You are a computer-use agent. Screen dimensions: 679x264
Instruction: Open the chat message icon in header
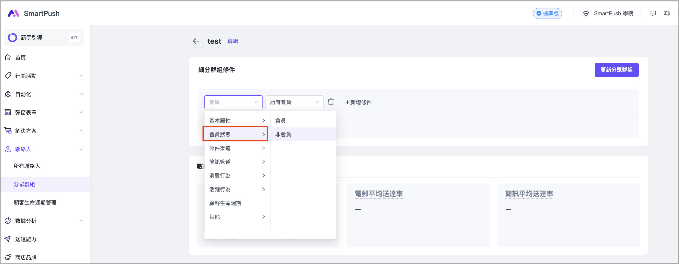point(652,13)
